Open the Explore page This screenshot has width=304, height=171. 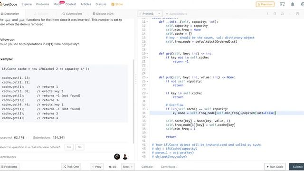[27, 4]
